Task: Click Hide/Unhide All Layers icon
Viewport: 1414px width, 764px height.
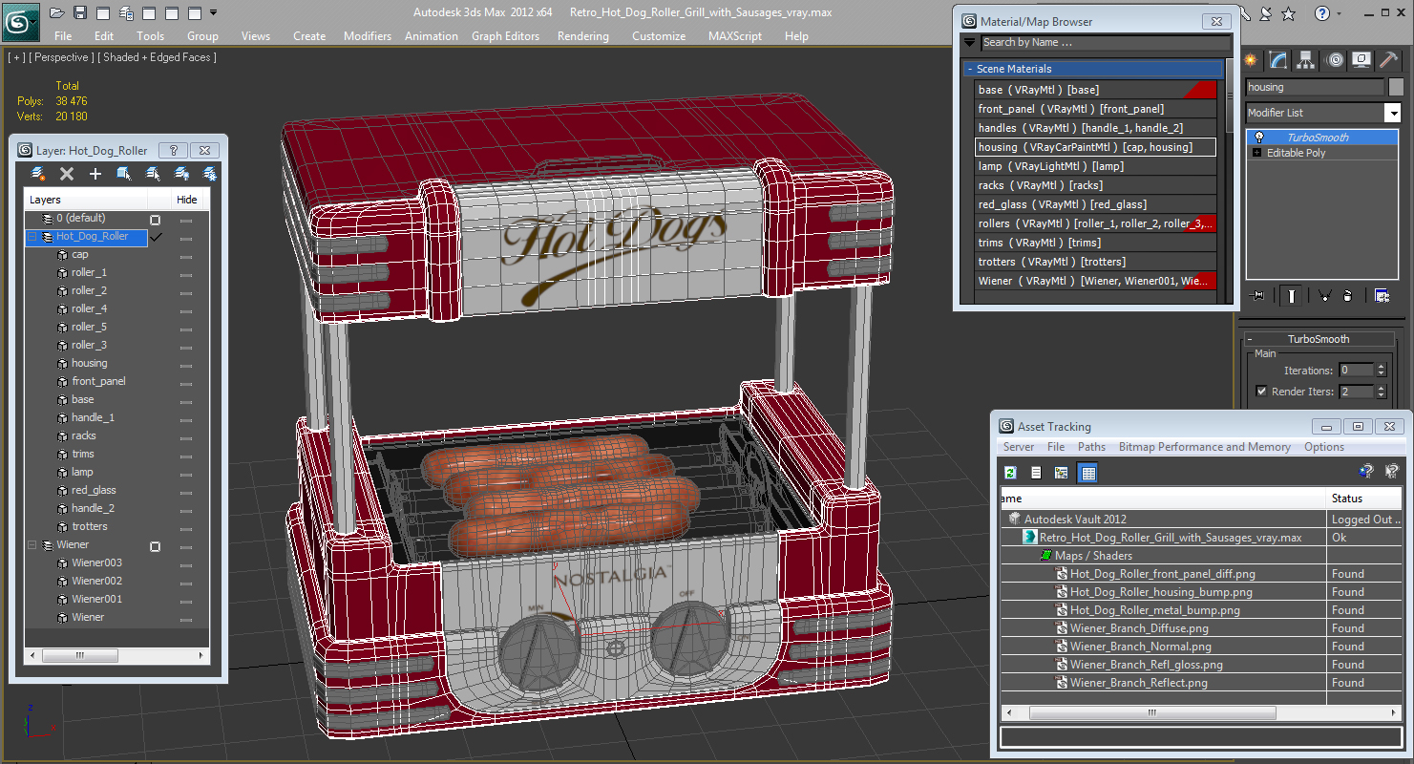Action: [x=181, y=173]
